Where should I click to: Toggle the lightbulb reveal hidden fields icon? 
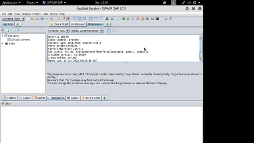[x=117, y=19]
